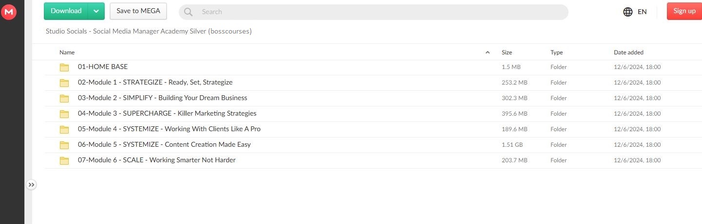This screenshot has width=702, height=224.
Task: Sort the list by Type column
Action: click(x=556, y=52)
